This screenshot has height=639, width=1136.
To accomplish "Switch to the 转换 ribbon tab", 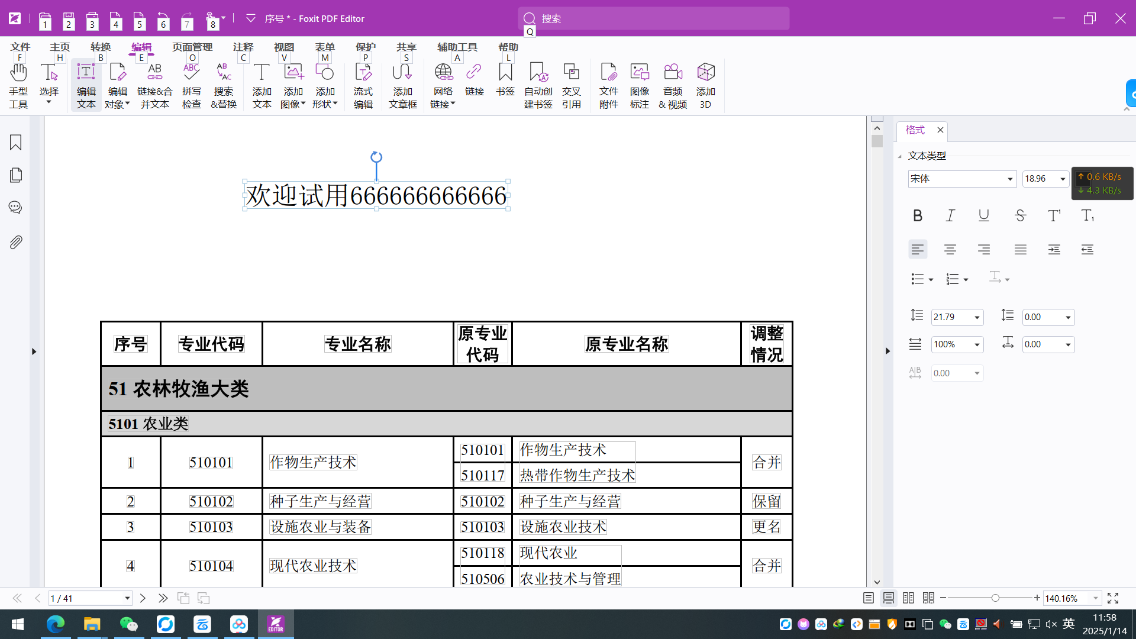I will [x=101, y=47].
